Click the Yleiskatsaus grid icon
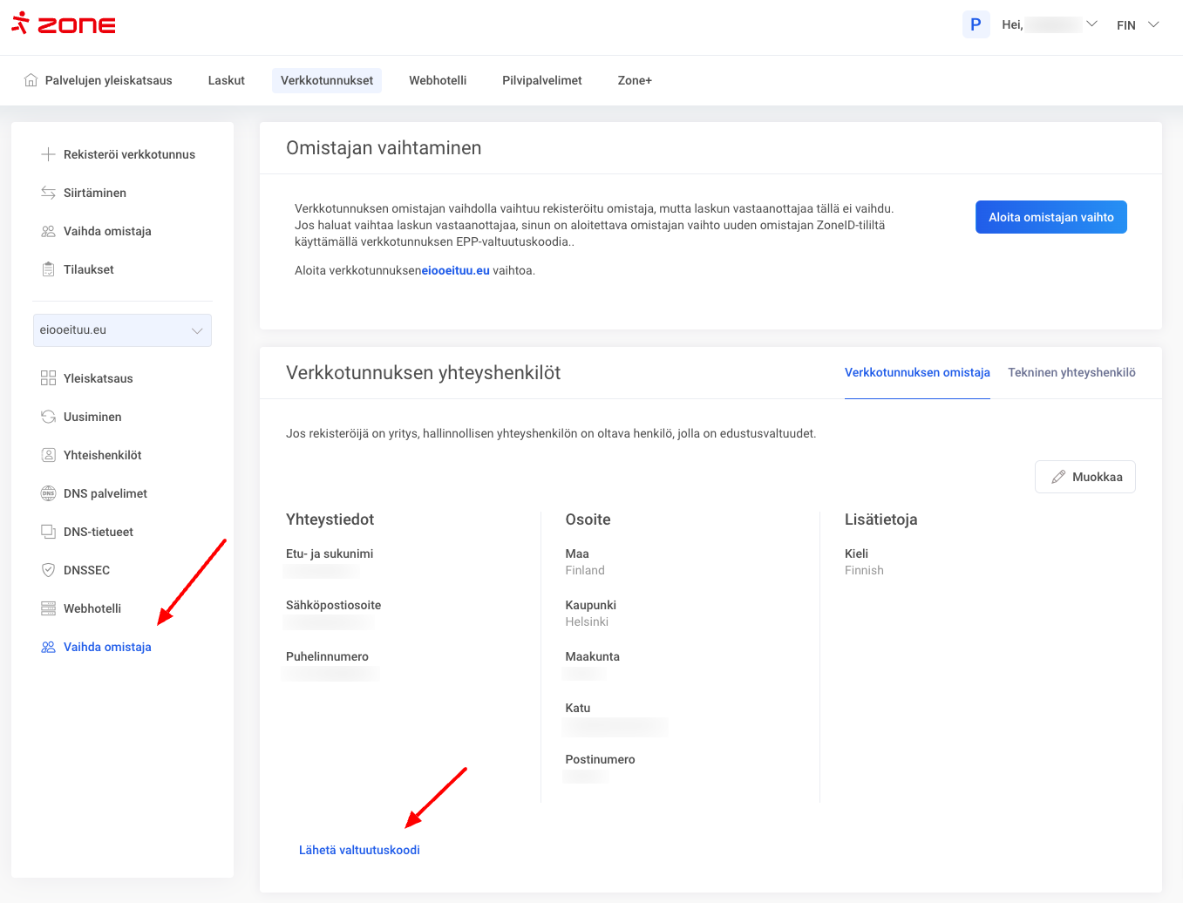 [48, 378]
